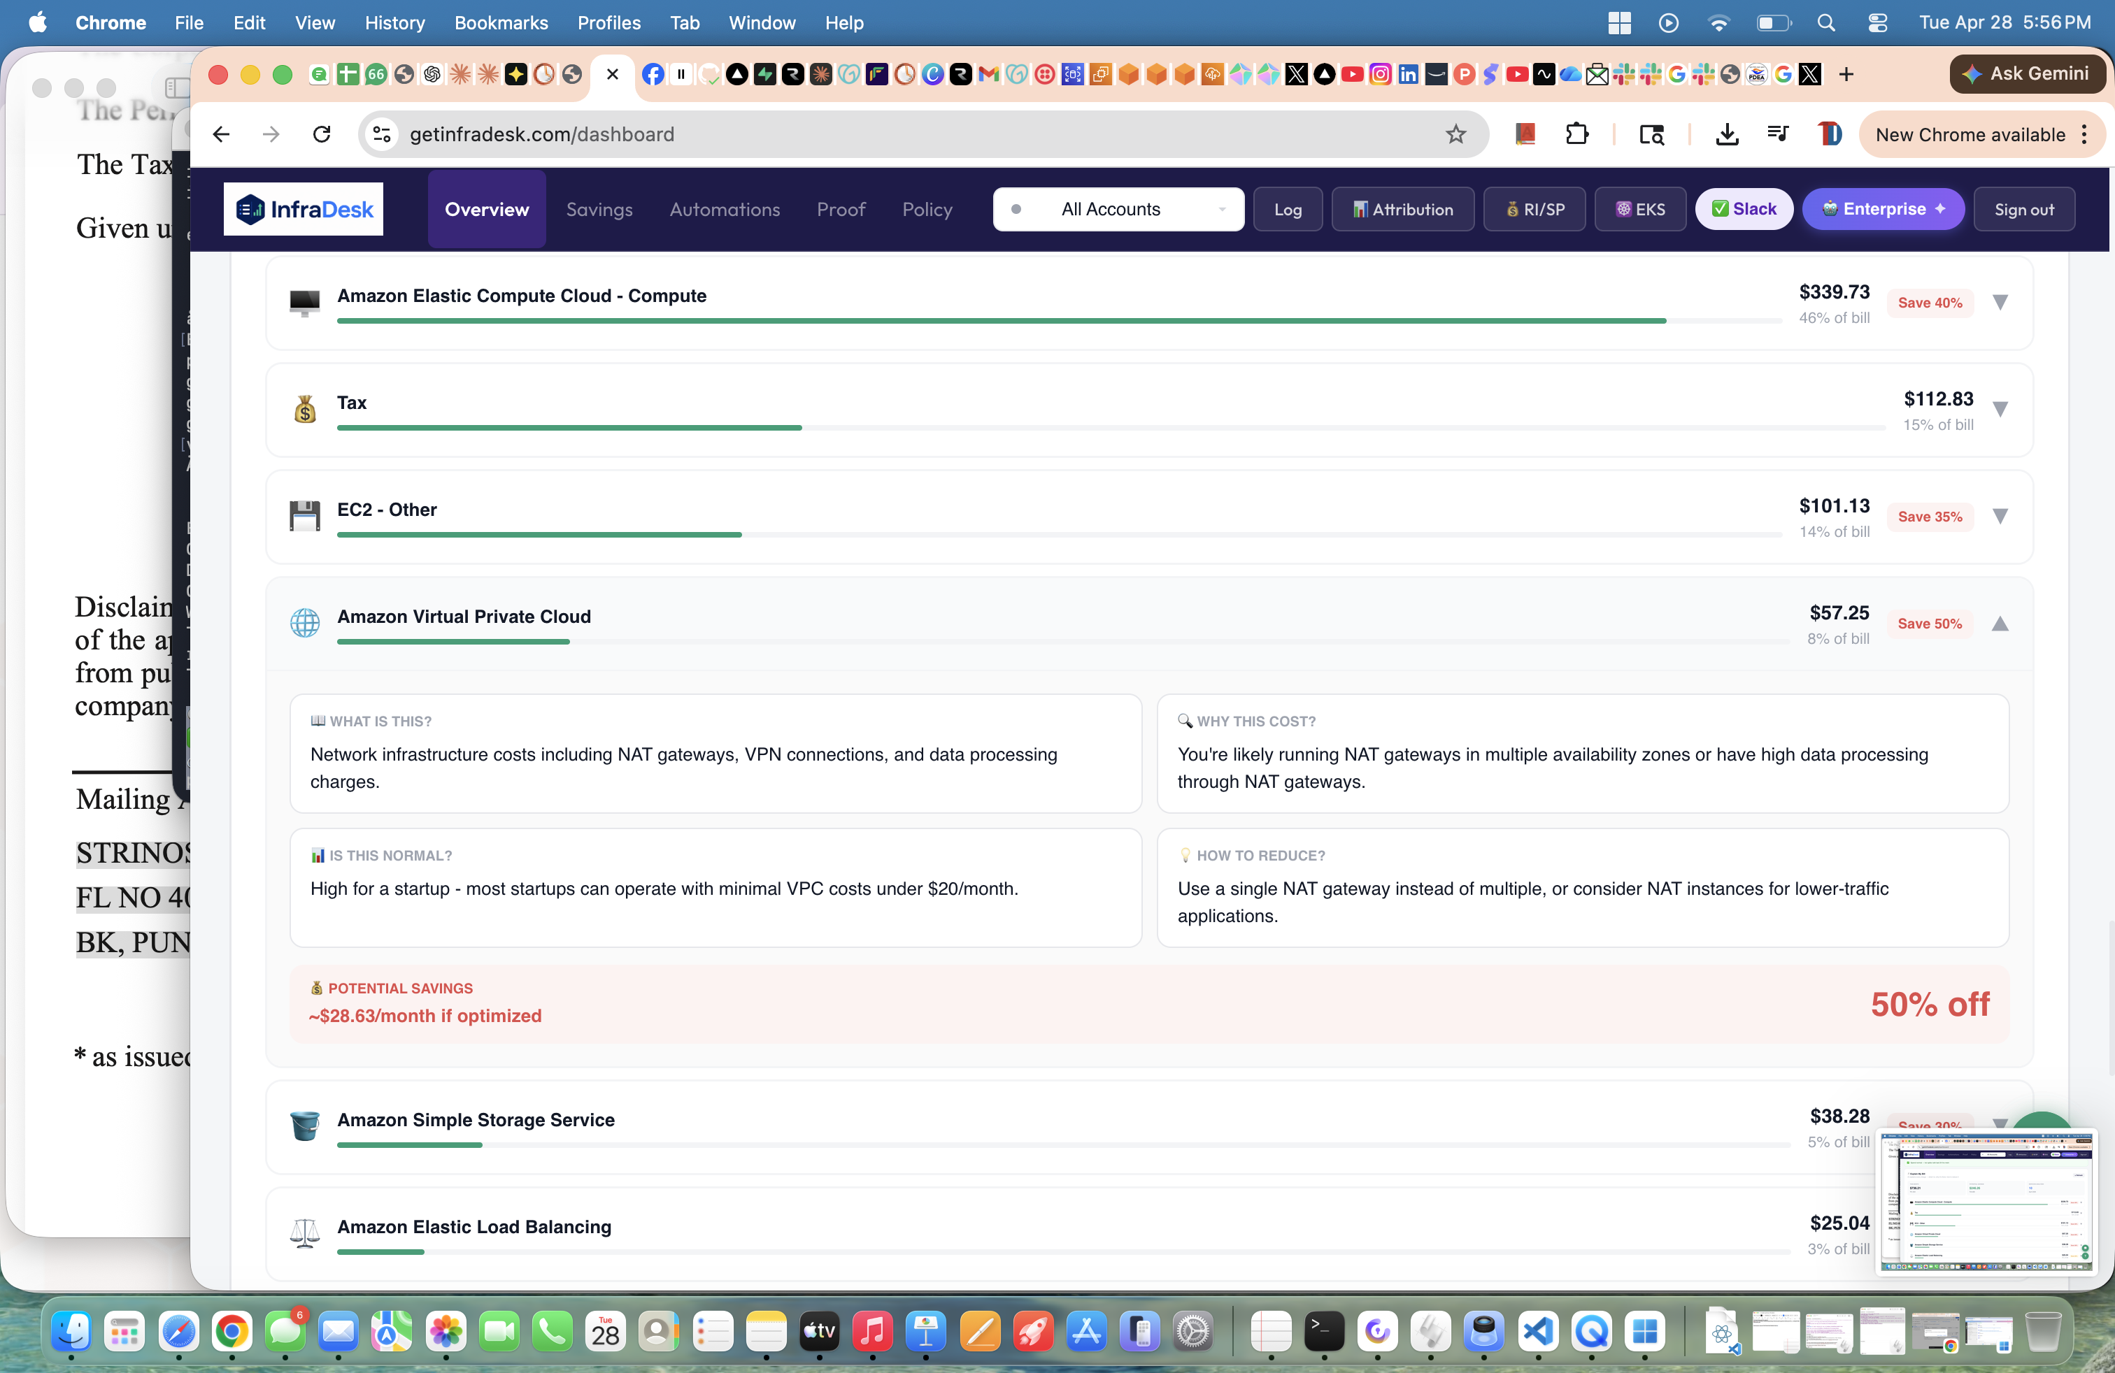Reload the getinfradesk dashboard page

[x=322, y=134]
